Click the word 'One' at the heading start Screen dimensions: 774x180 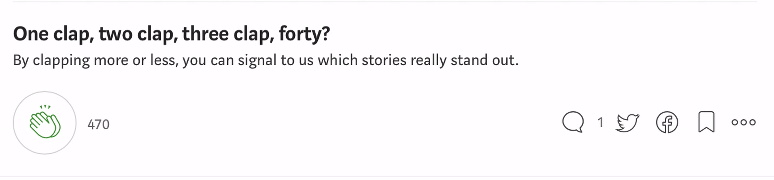[31, 34]
